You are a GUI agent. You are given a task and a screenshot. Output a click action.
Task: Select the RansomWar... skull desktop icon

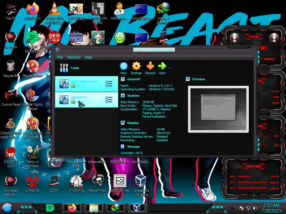click(98, 184)
